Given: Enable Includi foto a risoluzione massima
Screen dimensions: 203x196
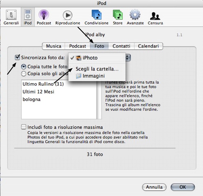Looking at the screenshot, I should coord(24,127).
